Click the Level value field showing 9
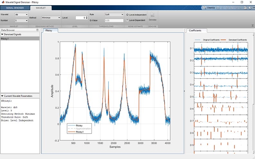This screenshot has width=255, height=159. [x=80, y=18]
